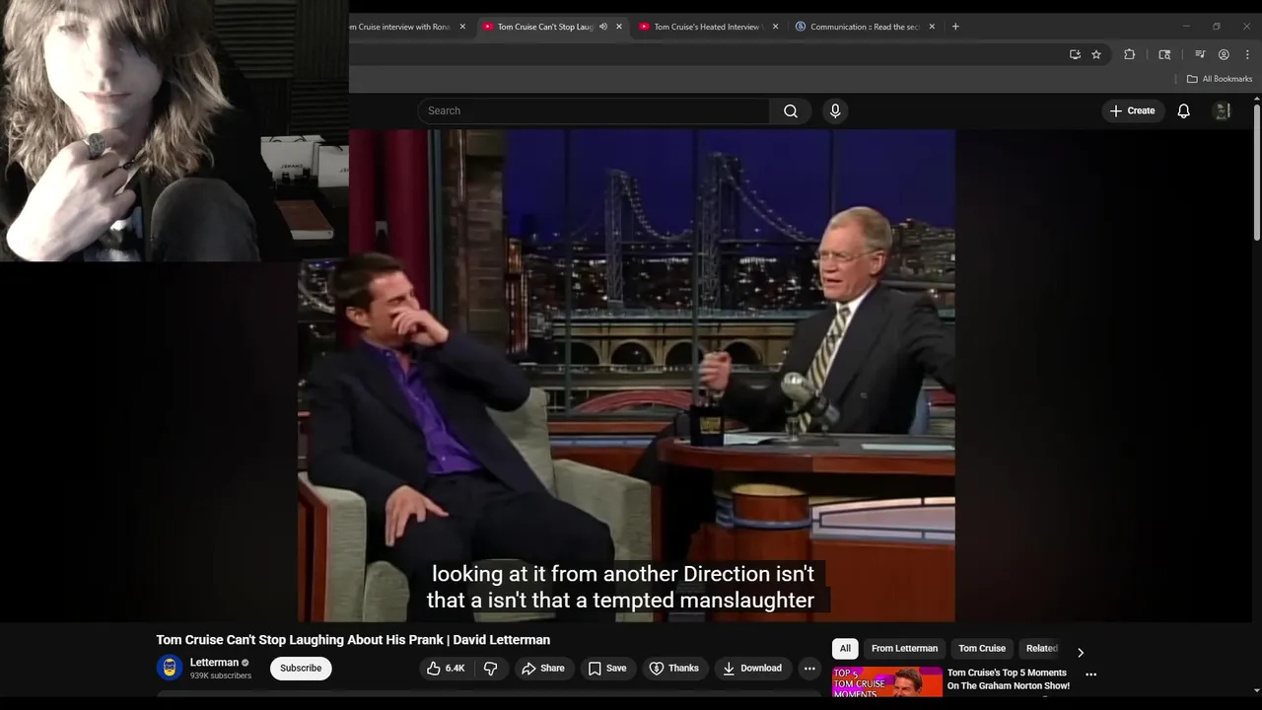The width and height of the screenshot is (1262, 710).
Task: Click the video player to pause
Action: [x=626, y=375]
